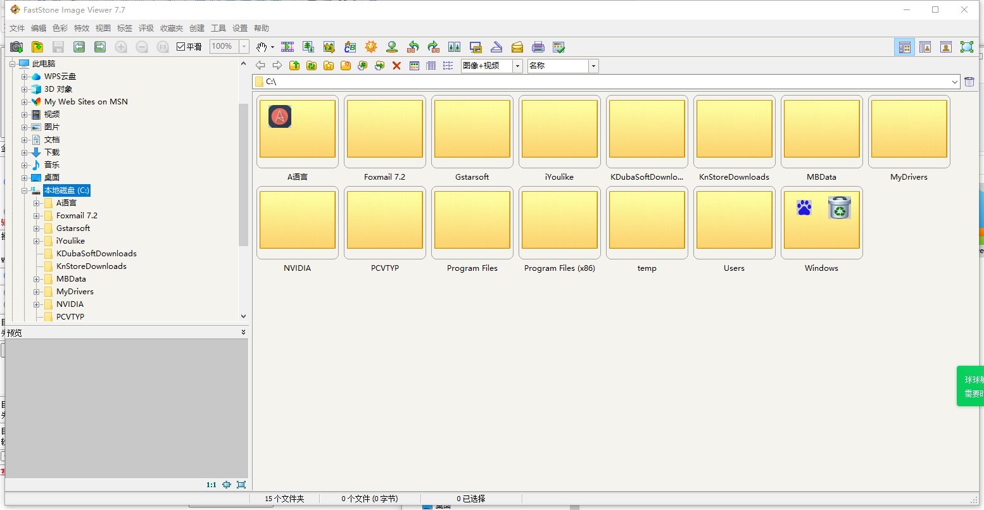Viewport: 984px width, 510px height.
Task: Click the sun-shaped adjust lighting icon
Action: coord(370,47)
